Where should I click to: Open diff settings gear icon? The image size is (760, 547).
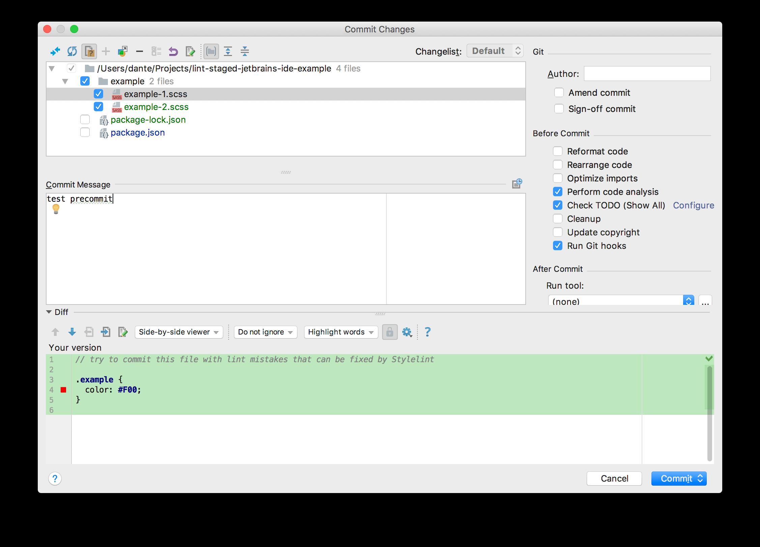click(x=407, y=332)
